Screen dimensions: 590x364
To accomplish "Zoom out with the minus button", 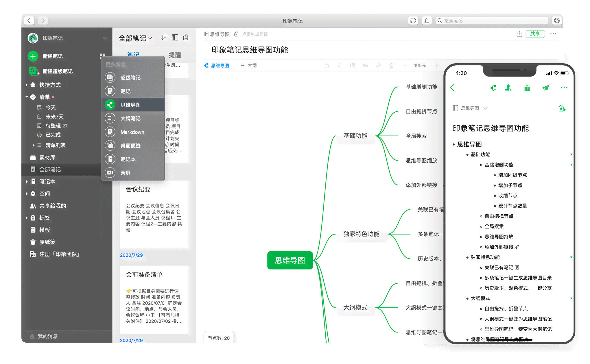I will coord(405,66).
